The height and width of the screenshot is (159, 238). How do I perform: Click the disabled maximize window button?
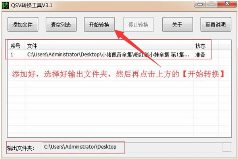pyautogui.click(x=211, y=4)
